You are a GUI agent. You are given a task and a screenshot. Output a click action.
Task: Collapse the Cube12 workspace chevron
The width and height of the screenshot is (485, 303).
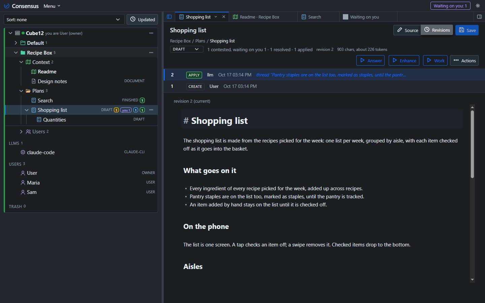pyautogui.click(x=10, y=33)
